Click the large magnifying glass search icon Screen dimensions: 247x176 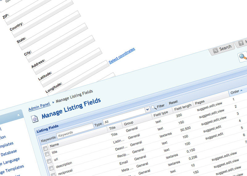pos(243,57)
